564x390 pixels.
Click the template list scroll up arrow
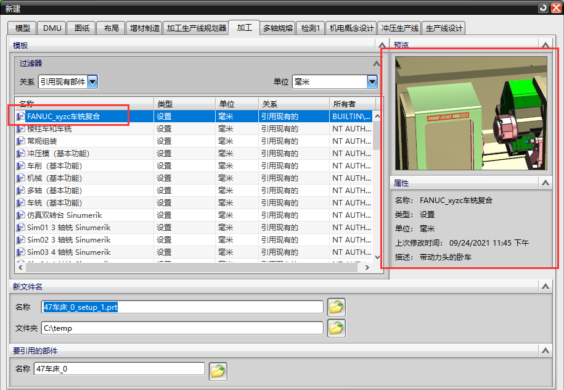click(377, 116)
